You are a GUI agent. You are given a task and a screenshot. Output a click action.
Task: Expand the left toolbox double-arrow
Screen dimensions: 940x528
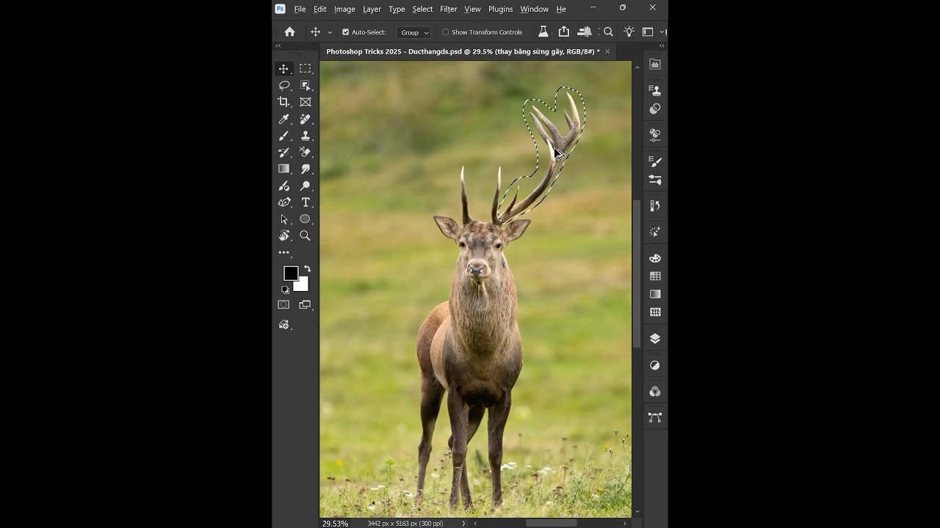(x=278, y=46)
